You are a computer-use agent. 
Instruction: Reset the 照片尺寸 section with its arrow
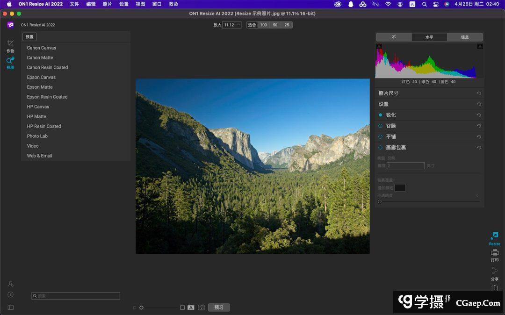coord(479,93)
